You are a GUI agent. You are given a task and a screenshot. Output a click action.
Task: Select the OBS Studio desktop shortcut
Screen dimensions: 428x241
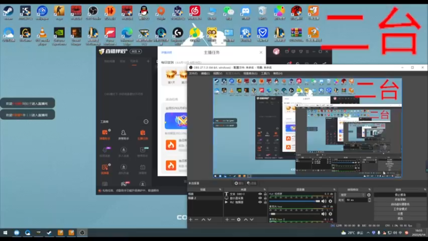(x=93, y=13)
